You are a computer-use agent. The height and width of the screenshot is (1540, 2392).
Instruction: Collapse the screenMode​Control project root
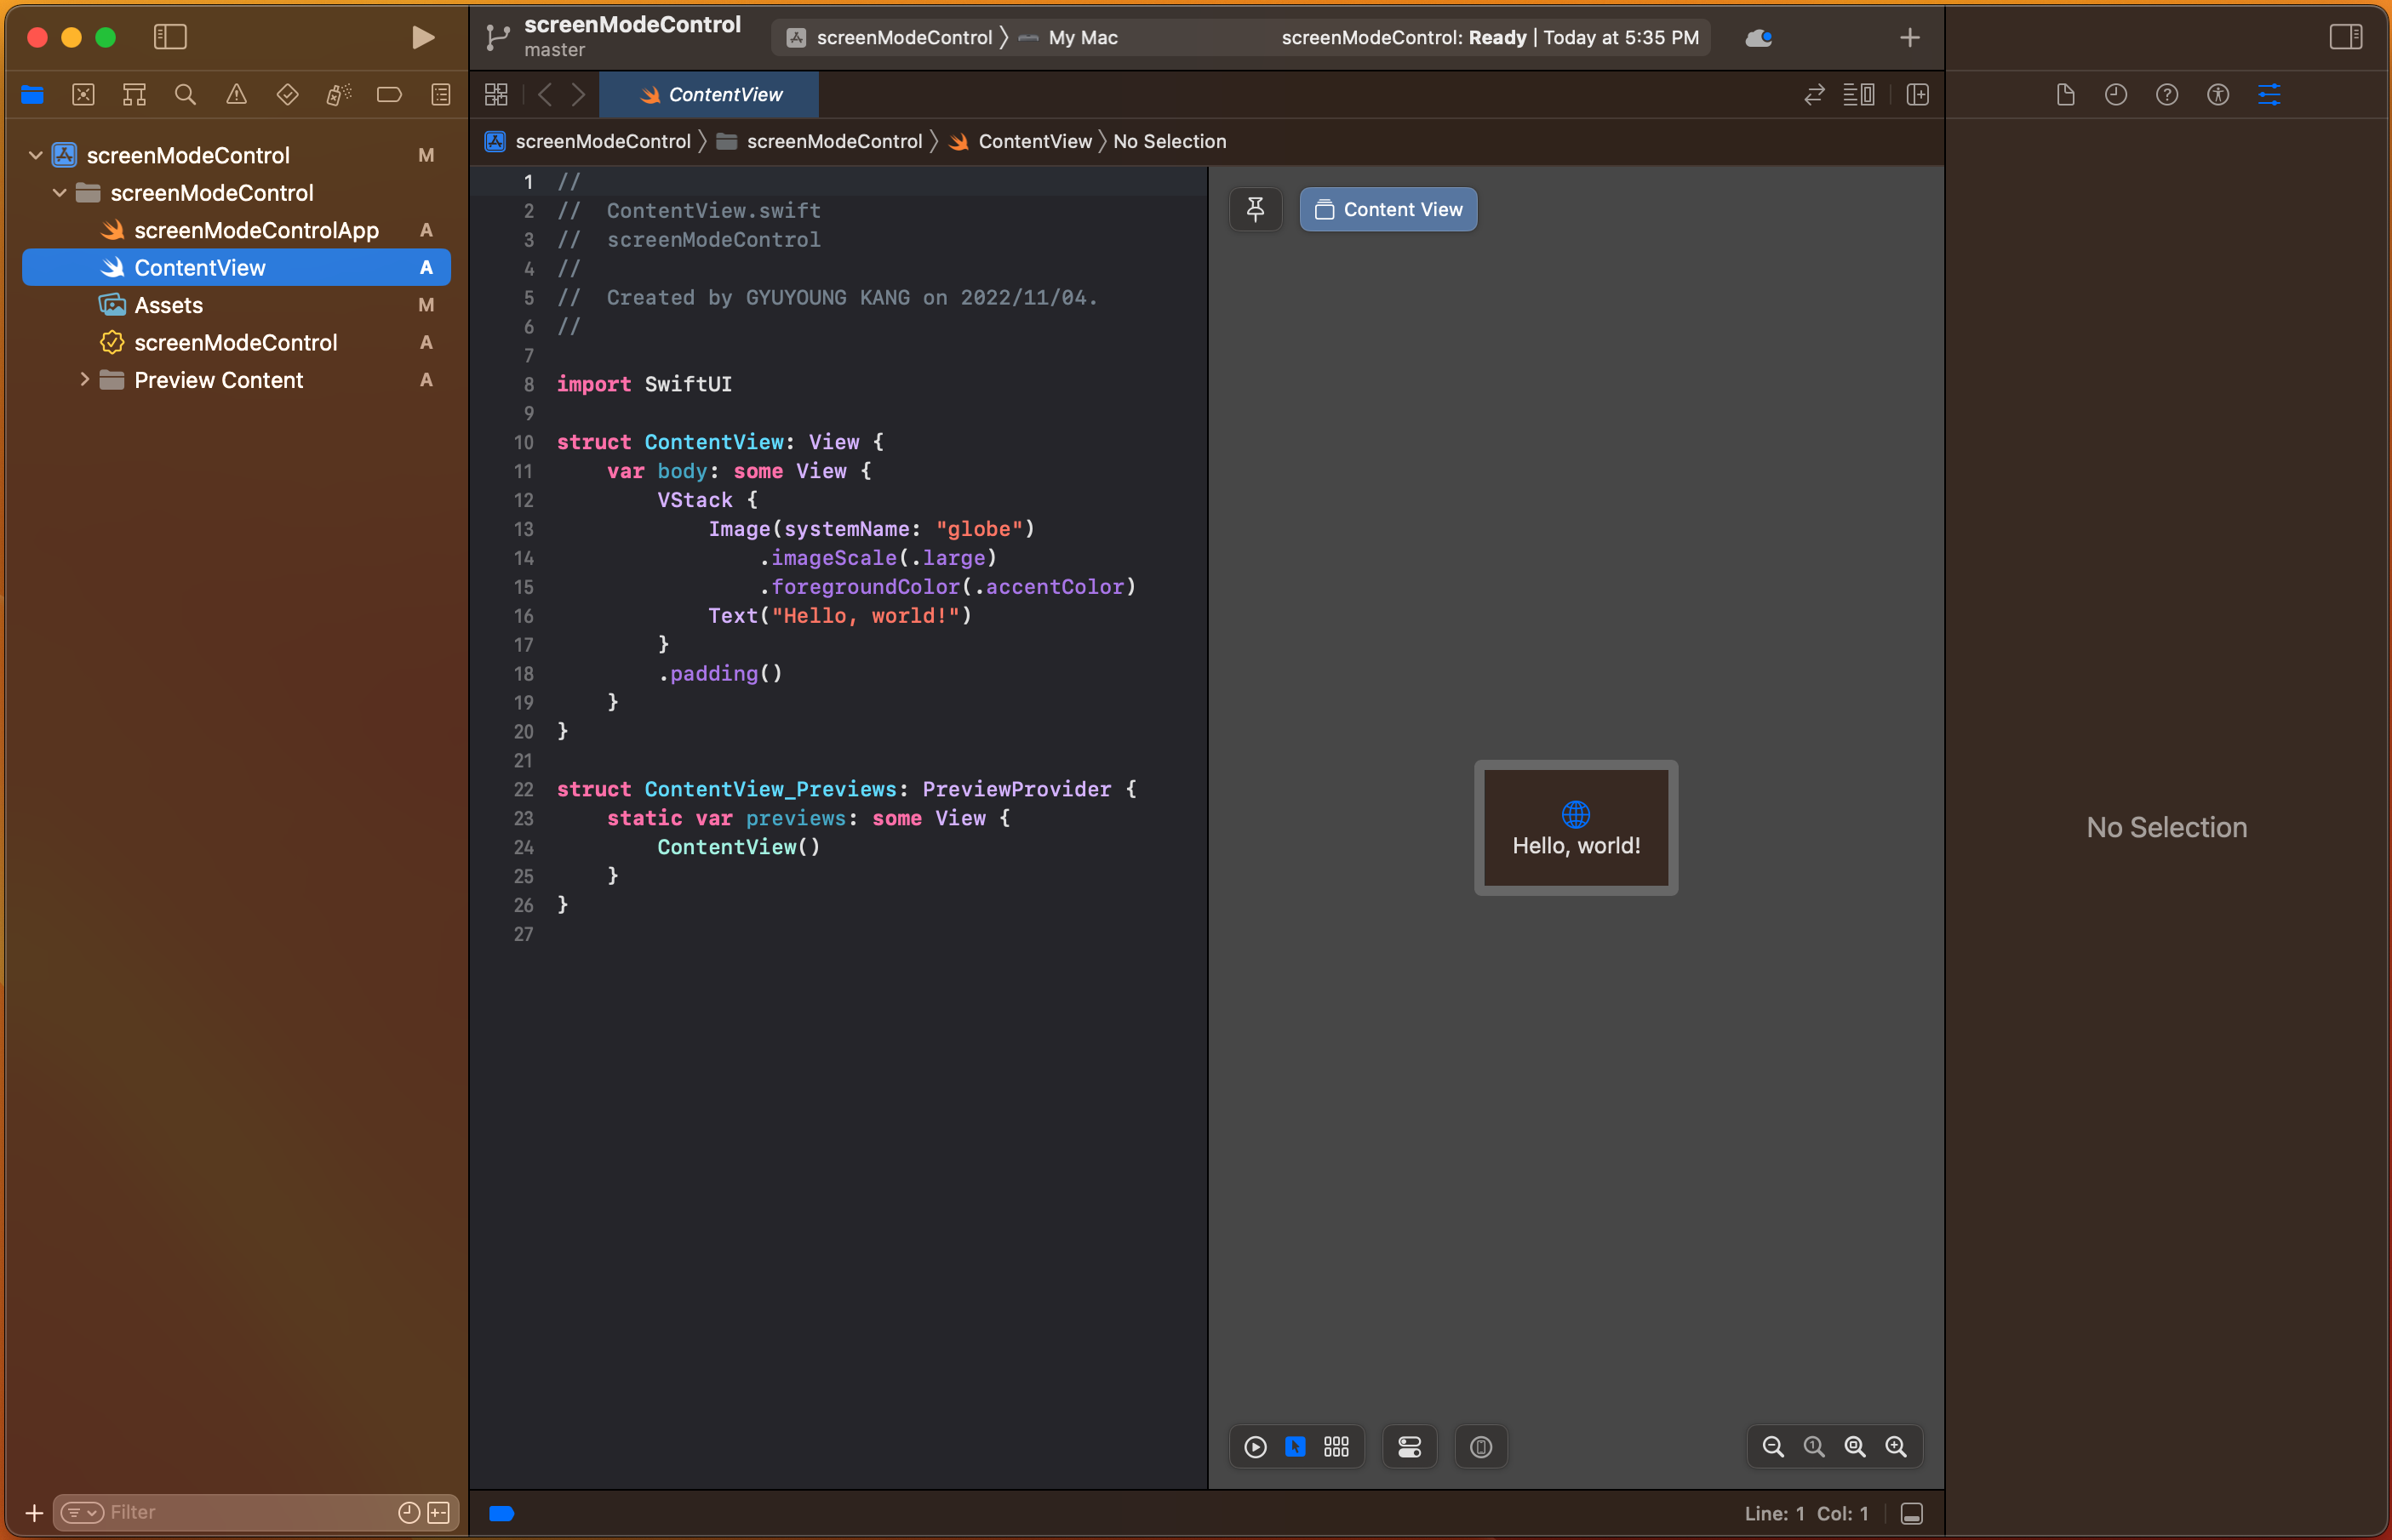pyautogui.click(x=36, y=155)
